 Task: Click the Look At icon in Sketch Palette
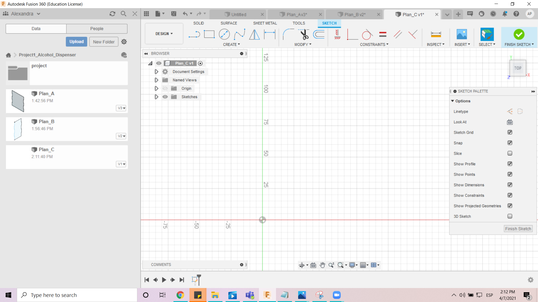pyautogui.click(x=510, y=122)
